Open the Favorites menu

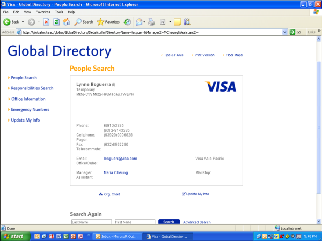[43, 12]
